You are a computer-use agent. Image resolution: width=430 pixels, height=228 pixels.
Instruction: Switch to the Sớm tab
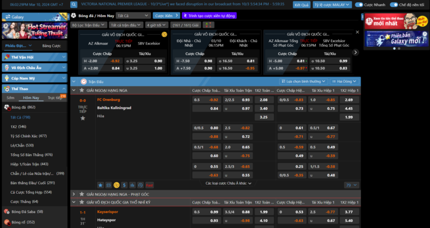coord(10,98)
